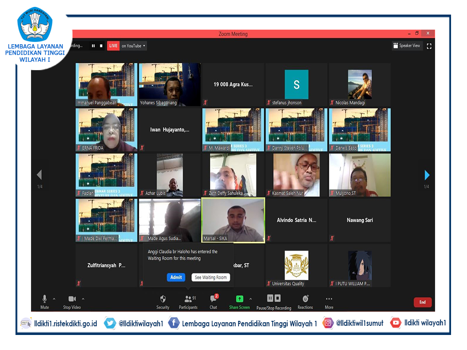
Task: Click muted mic icon on Nawang Sari tile
Action: (x=332, y=238)
